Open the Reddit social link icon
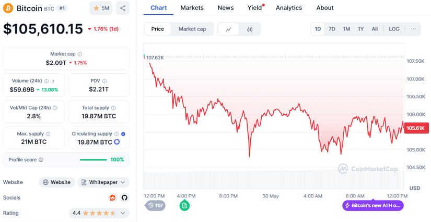This screenshot has width=431, height=222. point(112,197)
